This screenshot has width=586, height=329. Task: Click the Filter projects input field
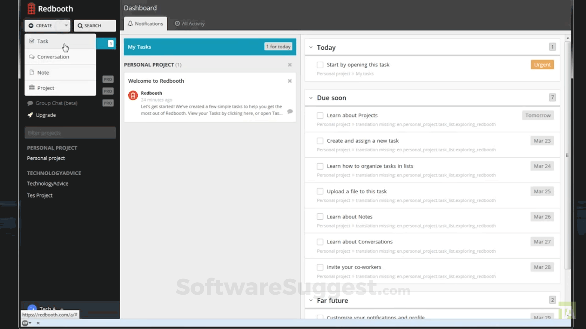point(70,133)
